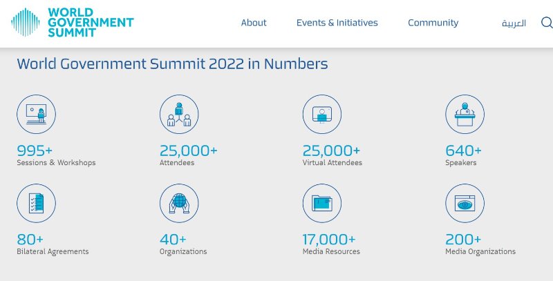This screenshot has width=553, height=281.
Task: Click the Media Resources folder icon
Action: pyautogui.click(x=322, y=203)
